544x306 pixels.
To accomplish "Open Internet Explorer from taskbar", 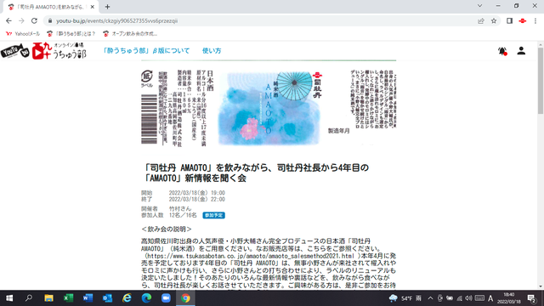I will (127, 298).
